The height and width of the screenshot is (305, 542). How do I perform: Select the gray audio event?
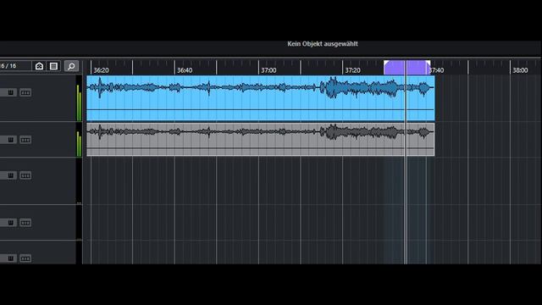(x=261, y=139)
